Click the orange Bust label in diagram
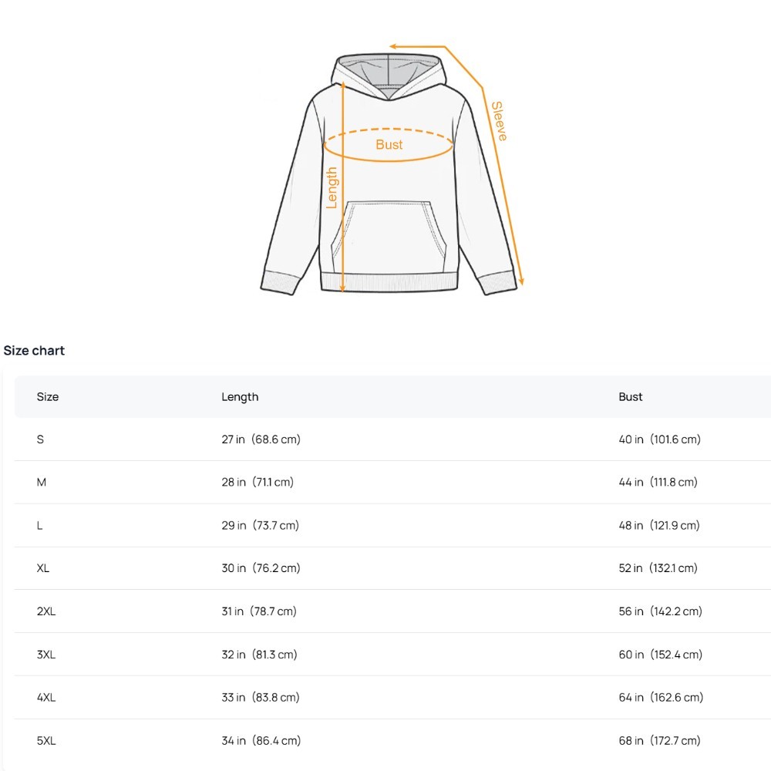Screen dimensions: 771x771 pyautogui.click(x=389, y=144)
